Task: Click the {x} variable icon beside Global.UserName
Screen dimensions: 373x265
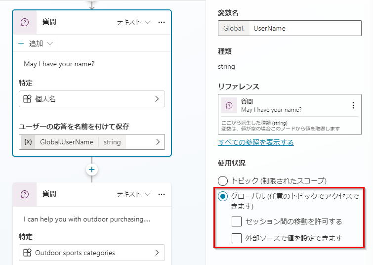Action: [28, 142]
